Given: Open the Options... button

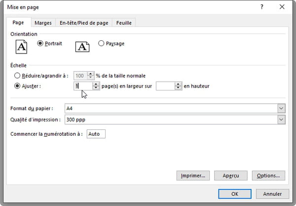Looking at the screenshot, I should click(x=268, y=176).
